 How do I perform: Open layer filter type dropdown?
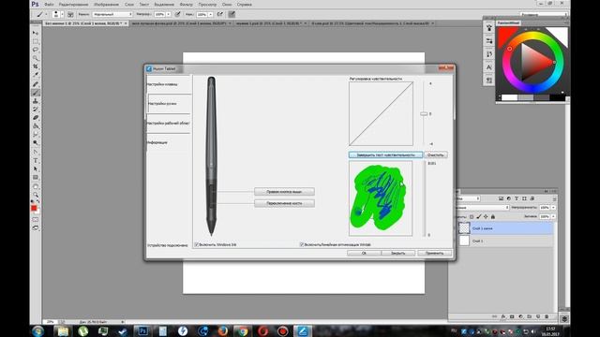point(468,198)
